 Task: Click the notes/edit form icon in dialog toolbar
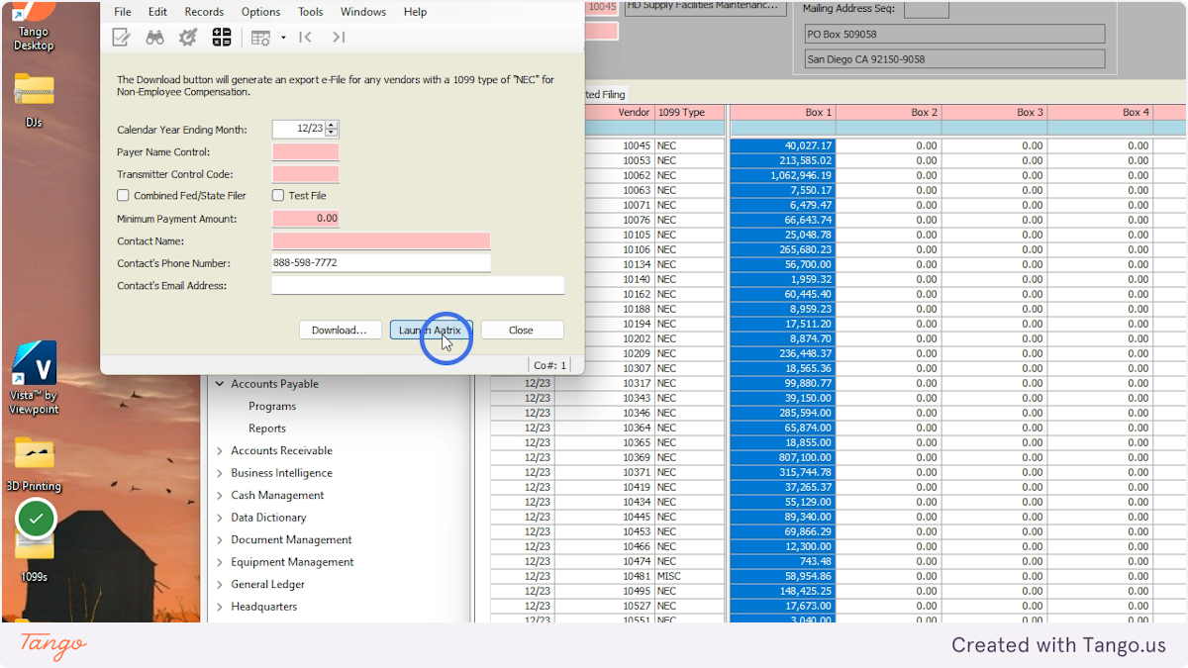[x=122, y=38]
